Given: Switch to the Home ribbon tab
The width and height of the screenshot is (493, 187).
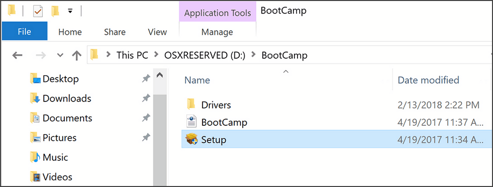Looking at the screenshot, I should [x=70, y=32].
